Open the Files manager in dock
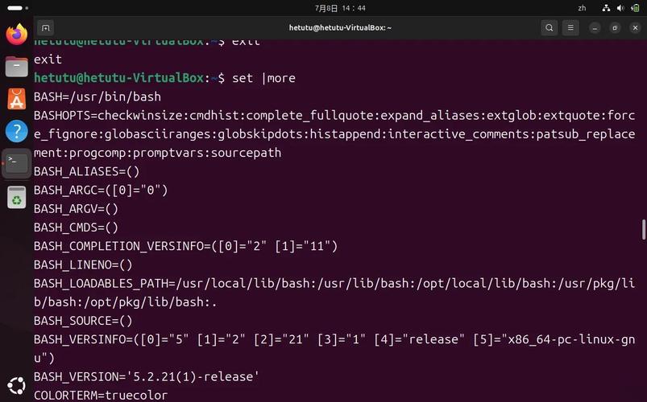Screen dimensions: 647x402 pyautogui.click(x=16, y=66)
